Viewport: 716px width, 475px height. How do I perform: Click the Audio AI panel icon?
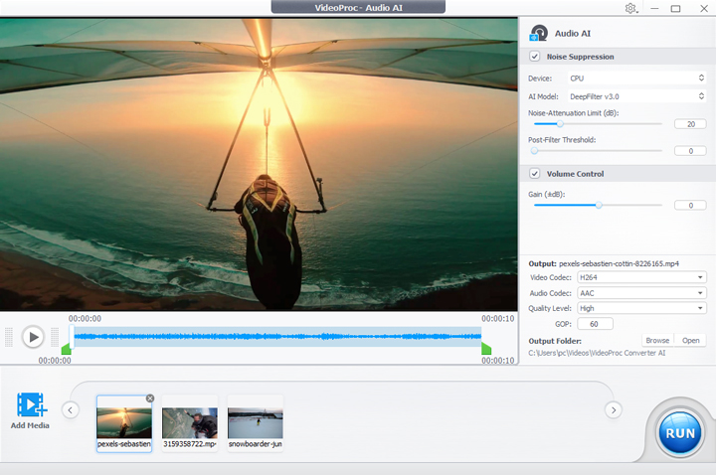pos(539,33)
